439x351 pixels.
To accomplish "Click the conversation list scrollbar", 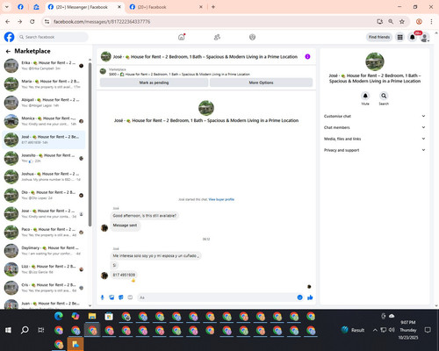I will click(90, 145).
